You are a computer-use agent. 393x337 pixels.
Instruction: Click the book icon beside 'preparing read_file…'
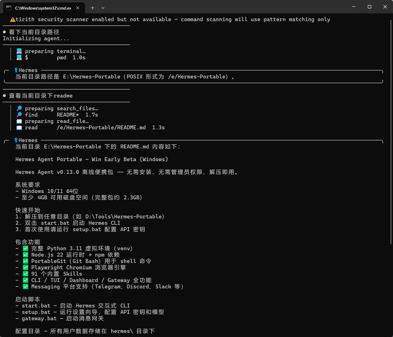tap(19, 121)
